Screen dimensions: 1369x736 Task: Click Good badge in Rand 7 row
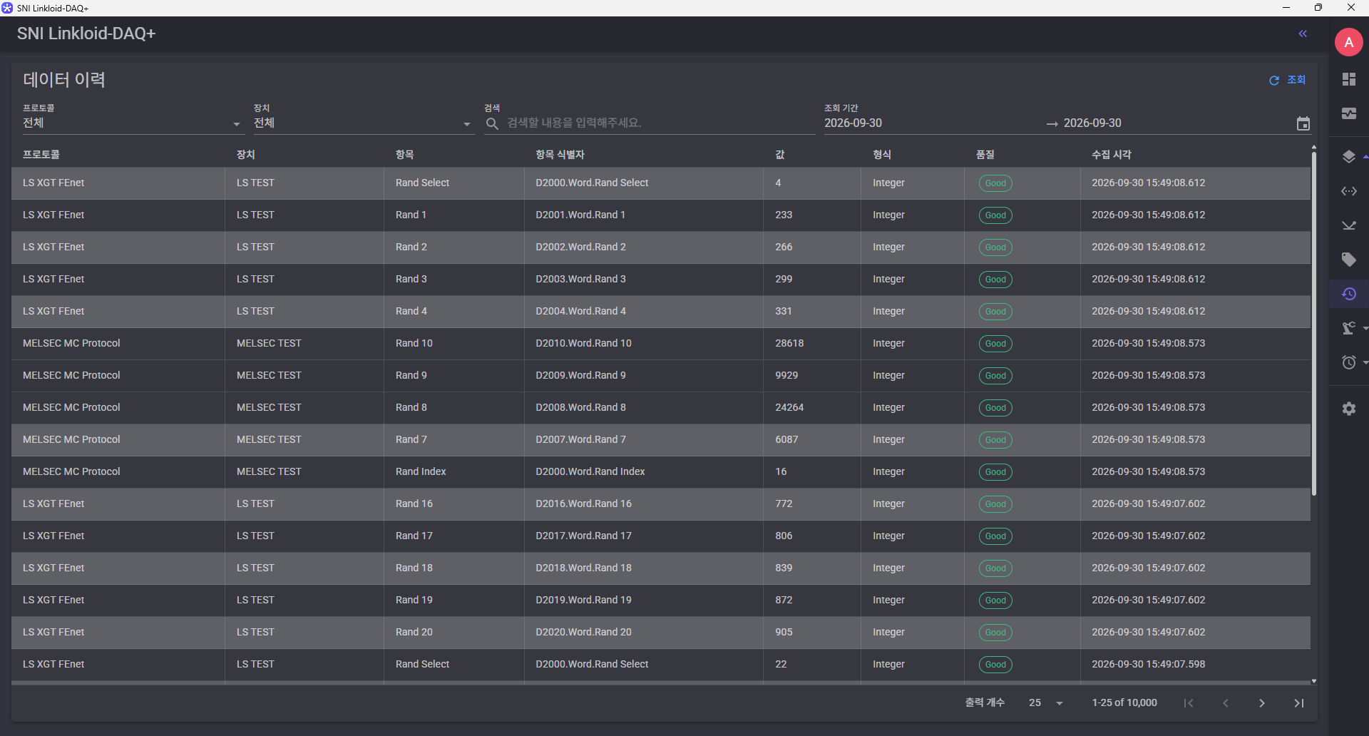tap(995, 440)
